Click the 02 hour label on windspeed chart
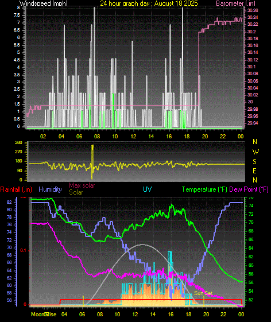 point(43,137)
